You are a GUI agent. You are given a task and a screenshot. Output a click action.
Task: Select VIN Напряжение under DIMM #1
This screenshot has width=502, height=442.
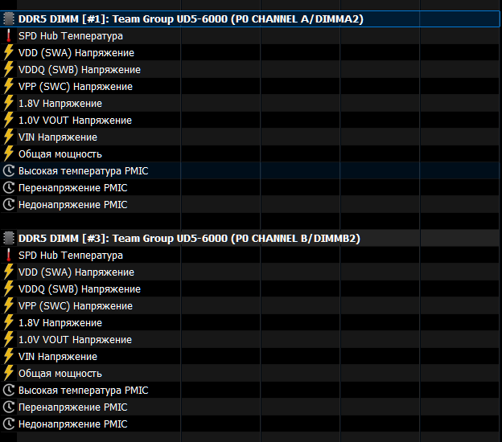click(58, 137)
